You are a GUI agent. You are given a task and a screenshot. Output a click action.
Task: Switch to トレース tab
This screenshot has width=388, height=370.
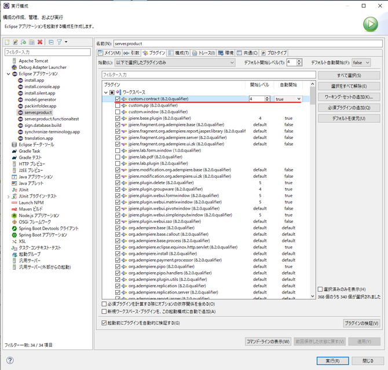[x=204, y=53]
